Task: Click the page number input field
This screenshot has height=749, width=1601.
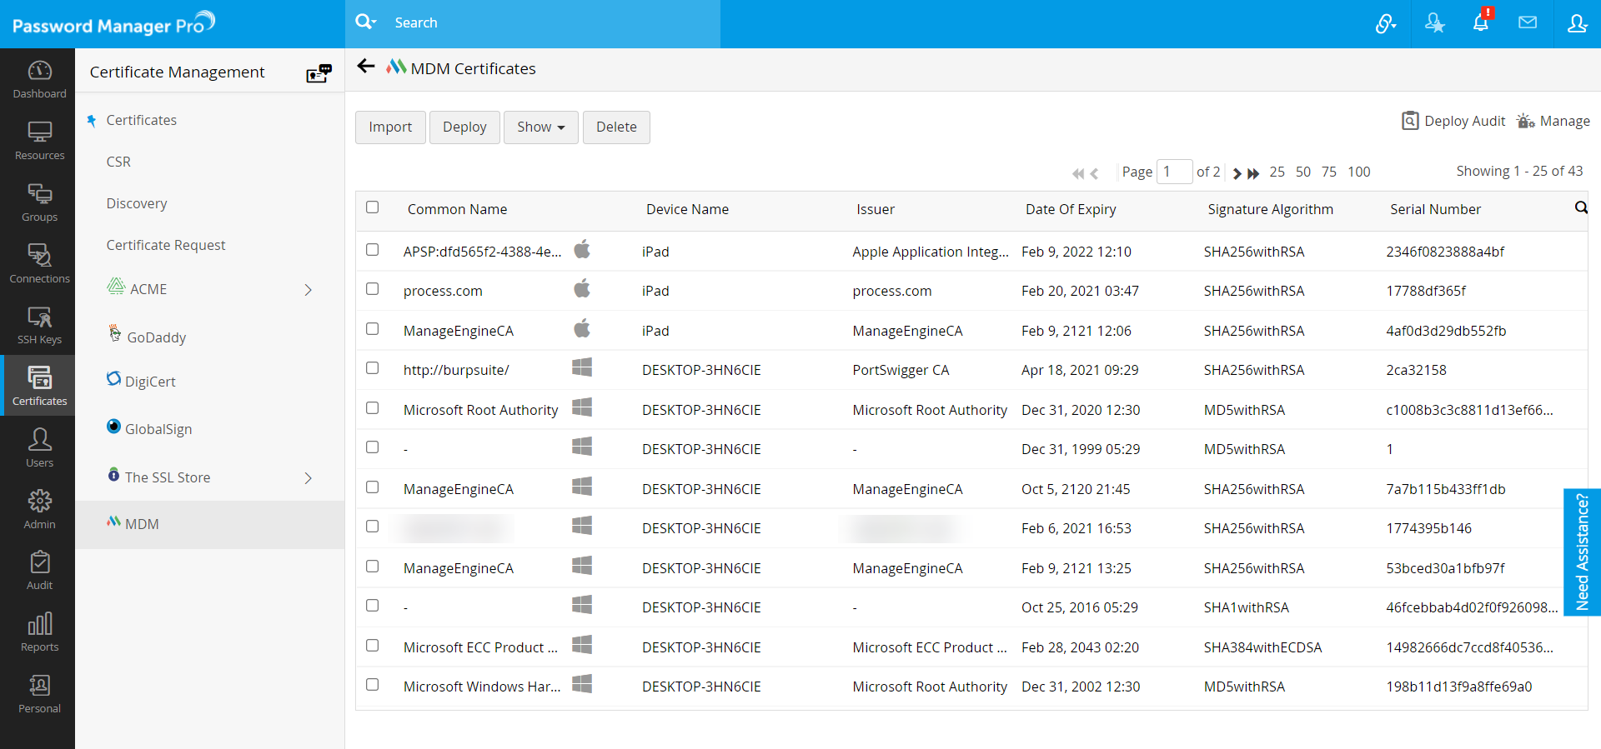Action: [1174, 172]
